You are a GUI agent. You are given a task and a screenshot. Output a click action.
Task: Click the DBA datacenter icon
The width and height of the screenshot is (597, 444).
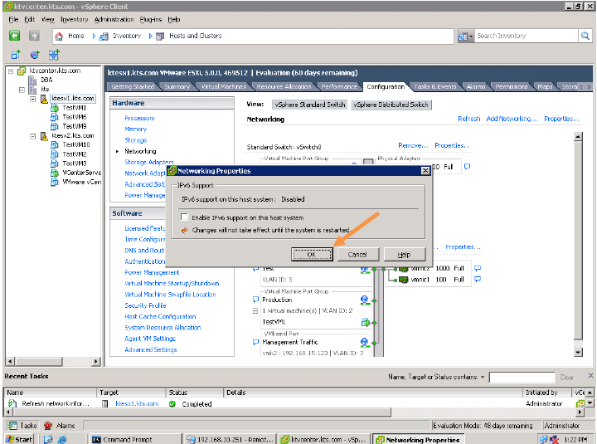click(x=33, y=80)
